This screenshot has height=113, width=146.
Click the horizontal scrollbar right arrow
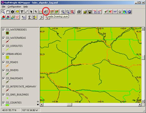(x=140, y=104)
